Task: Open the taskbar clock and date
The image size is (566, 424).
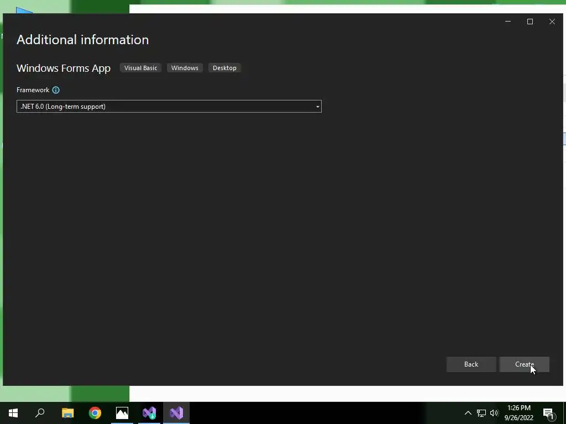Action: (x=518, y=413)
